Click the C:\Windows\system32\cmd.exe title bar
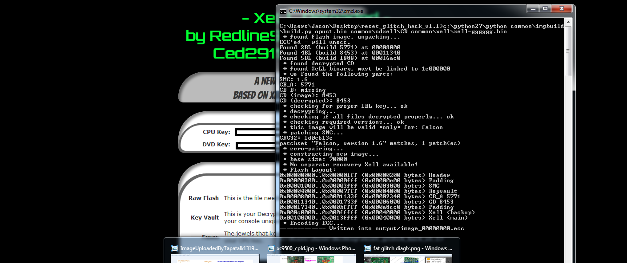Viewport: 627px width, 263px height. [x=400, y=11]
